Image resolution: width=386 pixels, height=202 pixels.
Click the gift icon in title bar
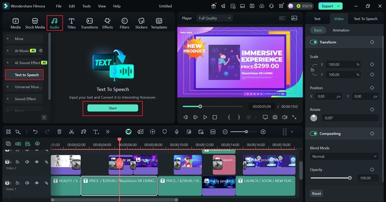click(213, 6)
